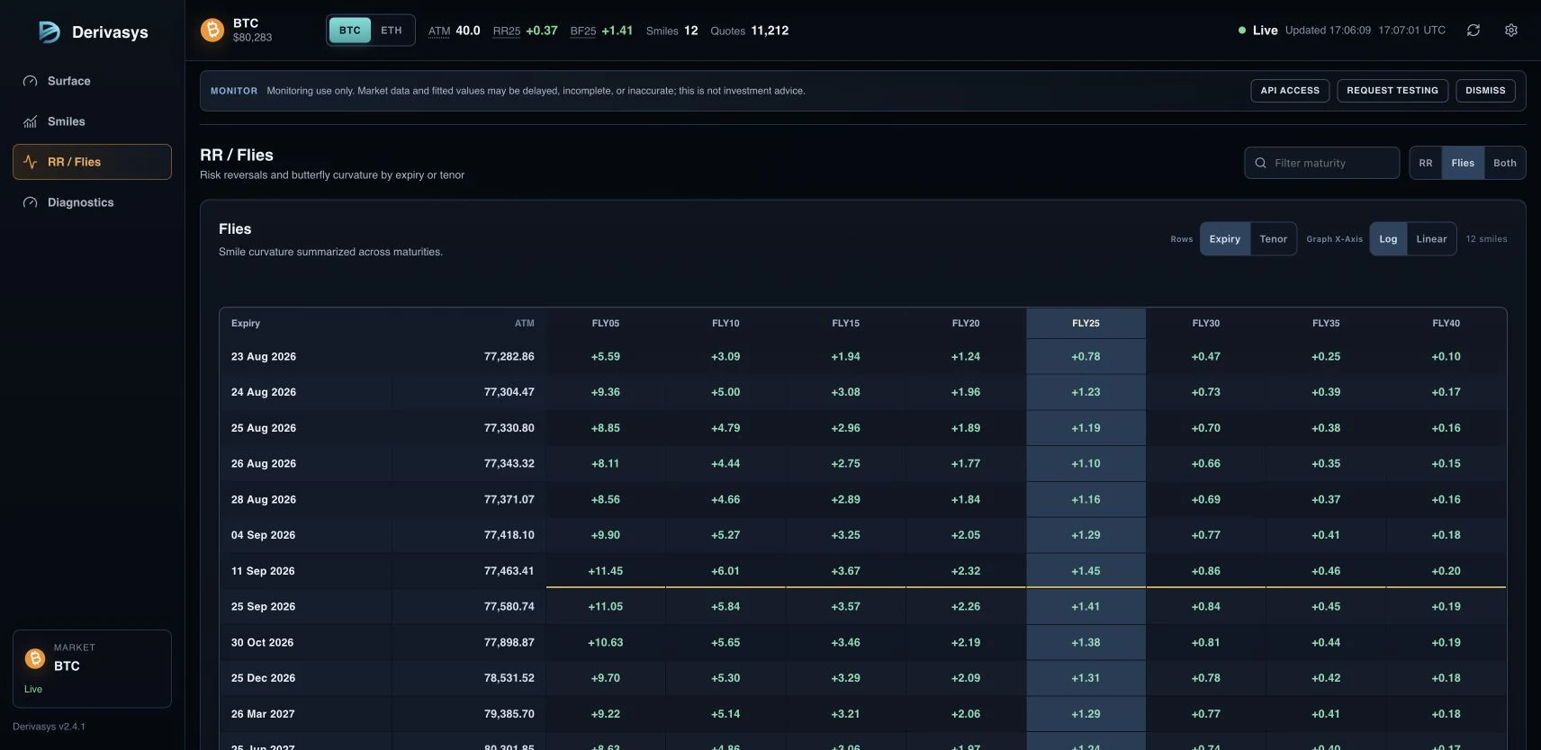Select FLY40 column header
Image resolution: width=1541 pixels, height=750 pixels.
(1446, 323)
